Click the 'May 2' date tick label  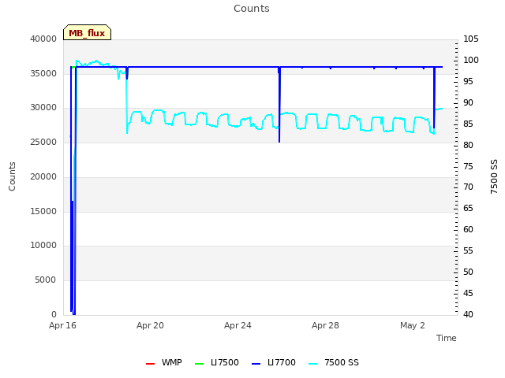pyautogui.click(x=413, y=325)
